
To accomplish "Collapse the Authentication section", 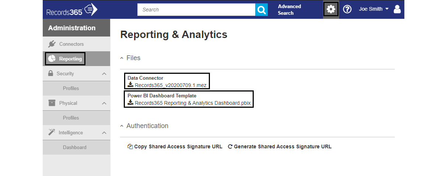I will point(144,126).
